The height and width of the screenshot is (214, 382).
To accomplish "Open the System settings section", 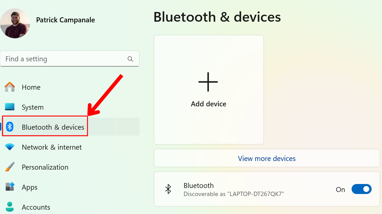I will (32, 107).
